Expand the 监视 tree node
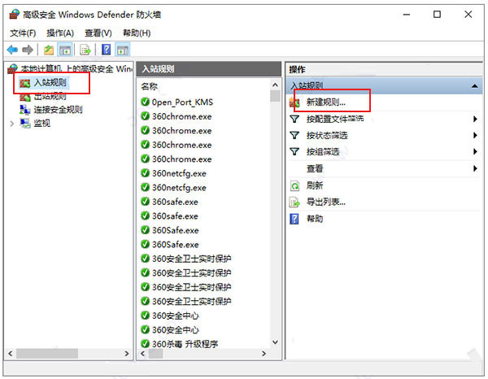 coord(11,124)
